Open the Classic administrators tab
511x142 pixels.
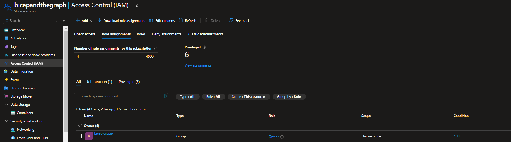206,34
